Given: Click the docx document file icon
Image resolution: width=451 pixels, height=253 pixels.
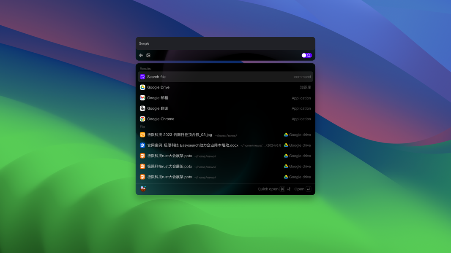Looking at the screenshot, I should tap(142, 145).
